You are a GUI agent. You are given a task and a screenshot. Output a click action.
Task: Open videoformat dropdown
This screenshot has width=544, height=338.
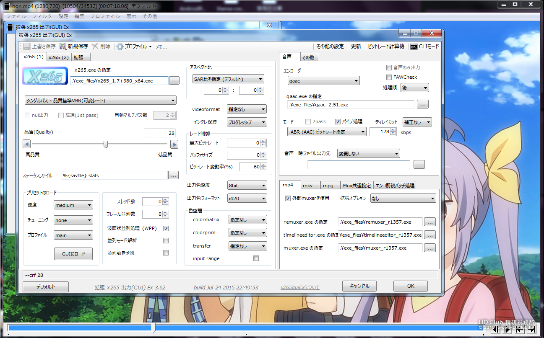click(x=247, y=109)
